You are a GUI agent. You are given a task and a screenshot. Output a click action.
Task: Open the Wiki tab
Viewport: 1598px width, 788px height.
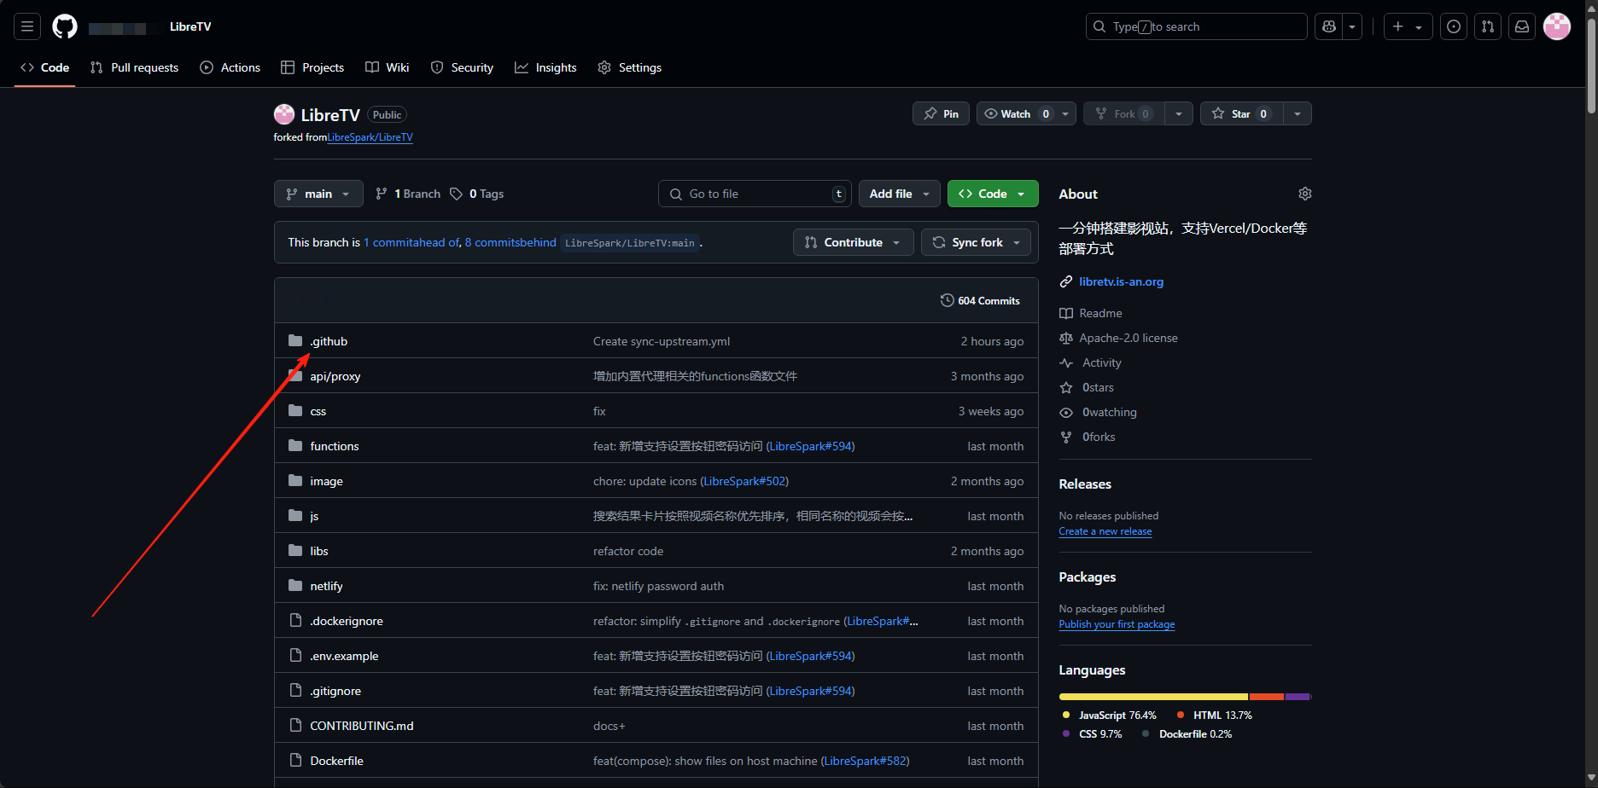388,67
